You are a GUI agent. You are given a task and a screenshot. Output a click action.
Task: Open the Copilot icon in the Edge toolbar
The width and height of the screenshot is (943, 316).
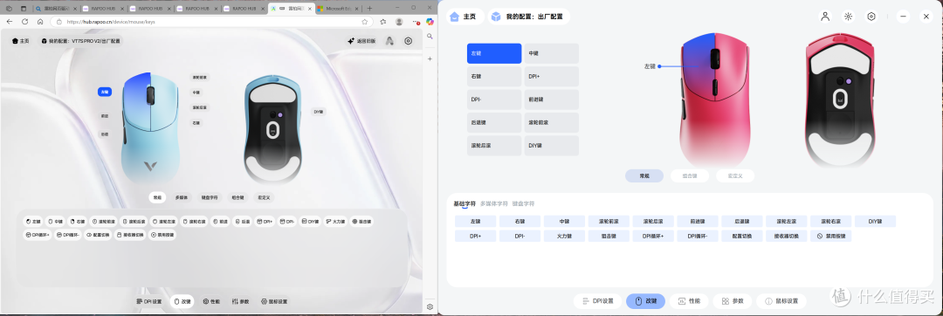(430, 21)
